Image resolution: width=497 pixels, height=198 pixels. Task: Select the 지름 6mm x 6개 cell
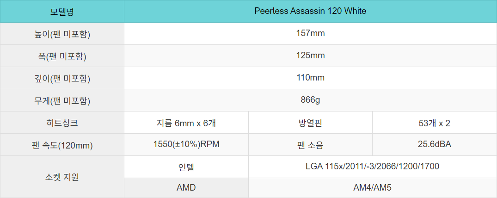[186, 123]
